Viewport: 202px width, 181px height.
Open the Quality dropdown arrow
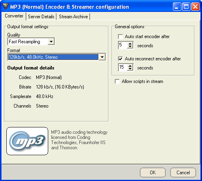(x=51, y=42)
